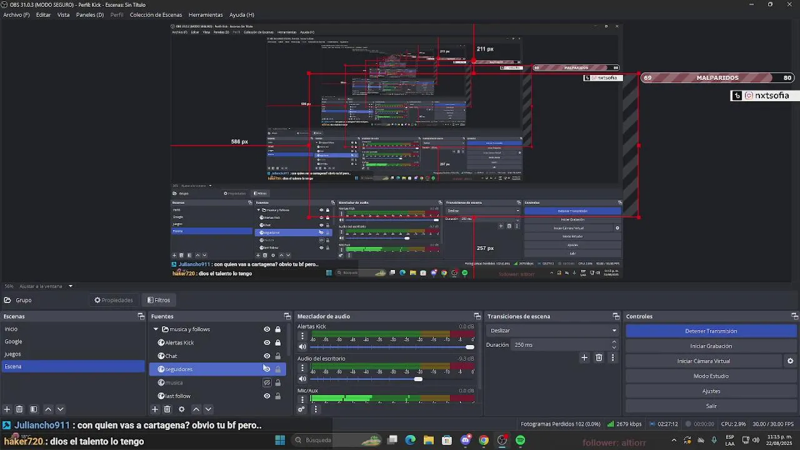Decrease transition duration with down stepper
The image size is (800, 450).
[614, 347]
